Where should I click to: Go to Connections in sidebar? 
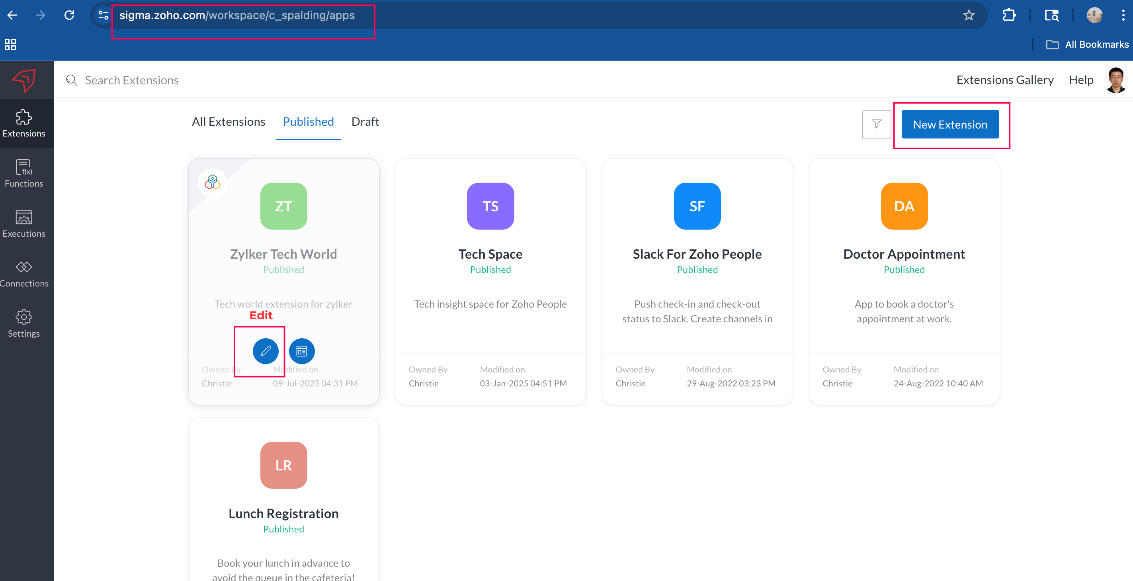click(24, 273)
